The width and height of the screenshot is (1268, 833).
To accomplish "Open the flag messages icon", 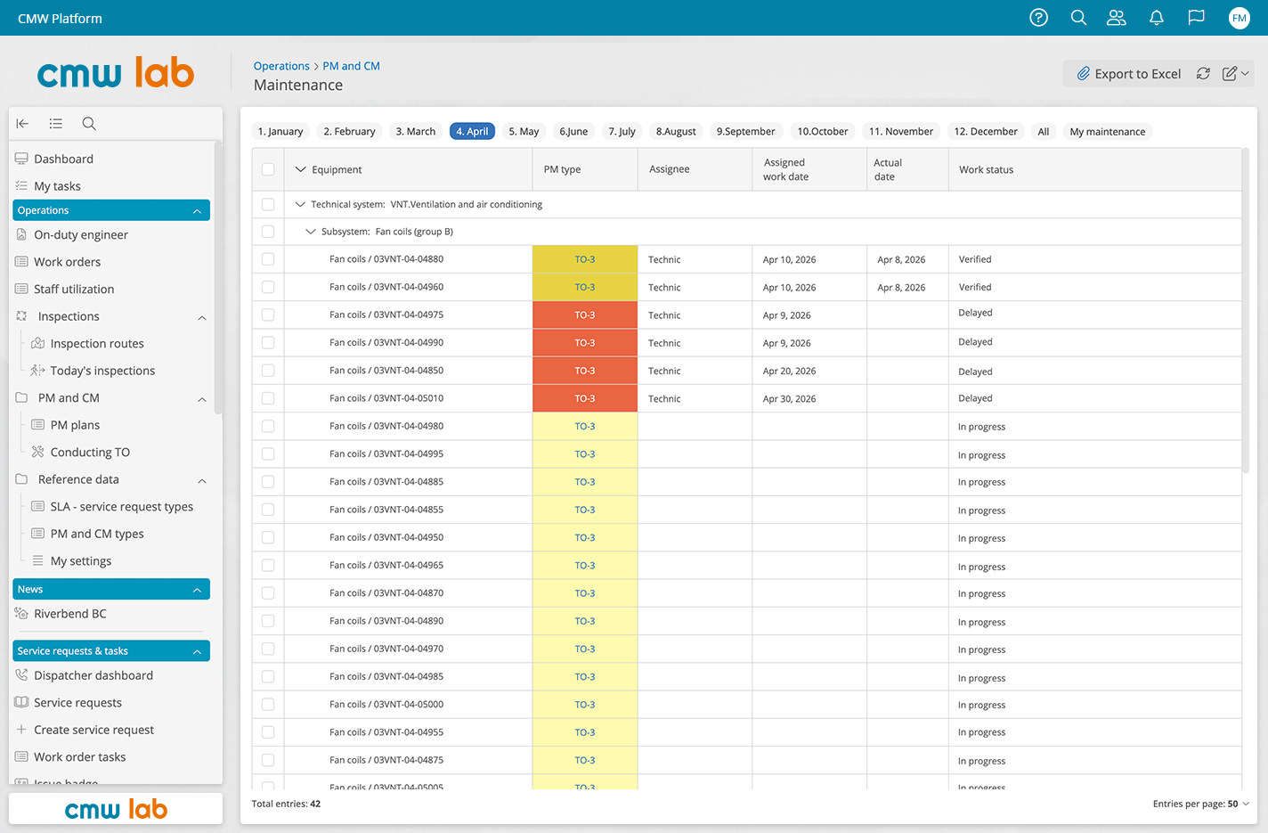I will pyautogui.click(x=1197, y=18).
